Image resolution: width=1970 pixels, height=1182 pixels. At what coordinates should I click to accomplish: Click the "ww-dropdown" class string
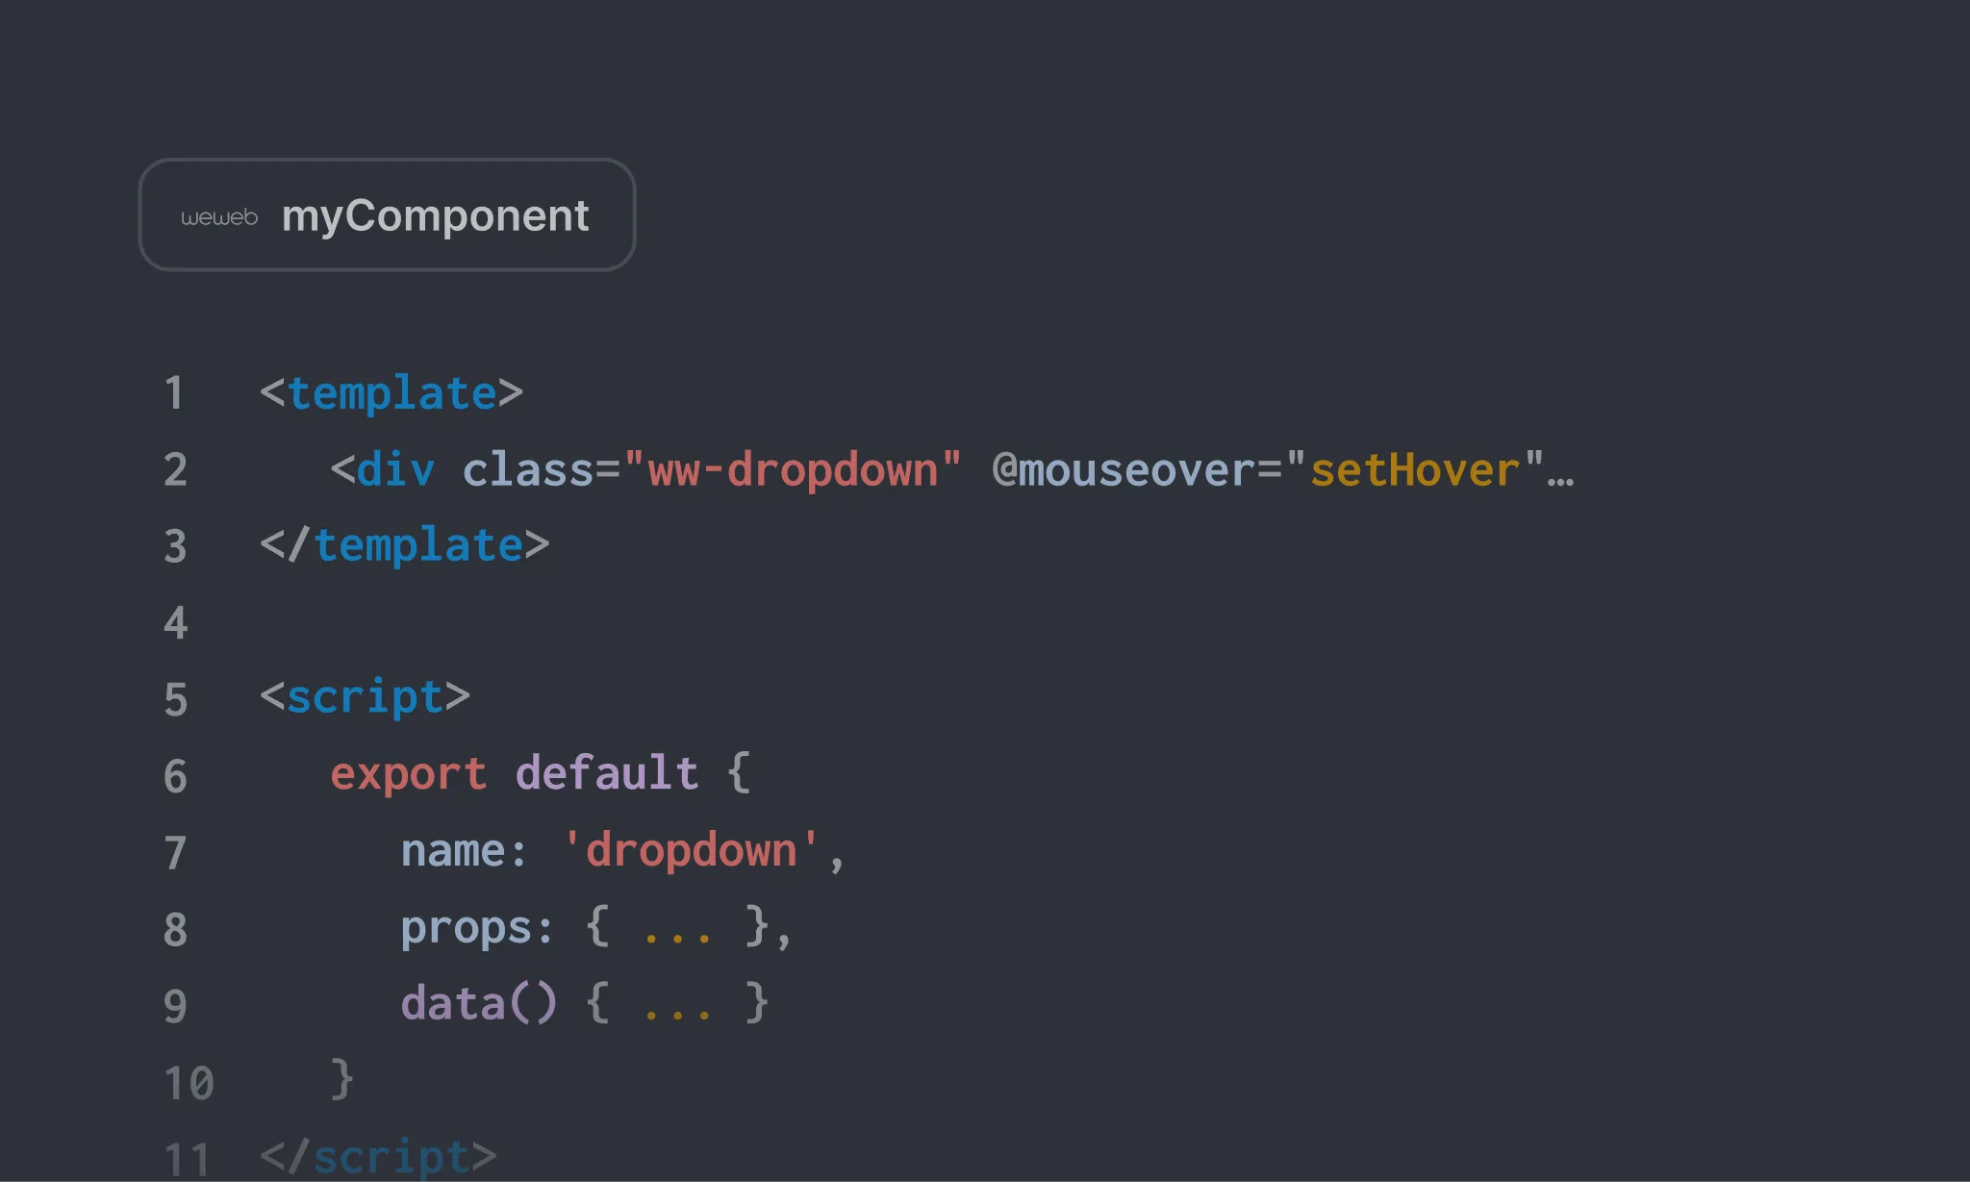point(792,470)
